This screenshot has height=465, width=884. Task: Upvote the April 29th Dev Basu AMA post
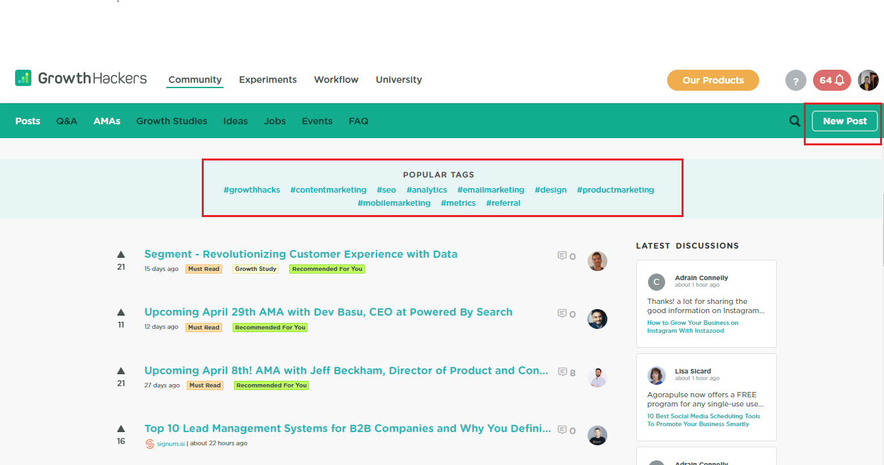pyautogui.click(x=121, y=312)
